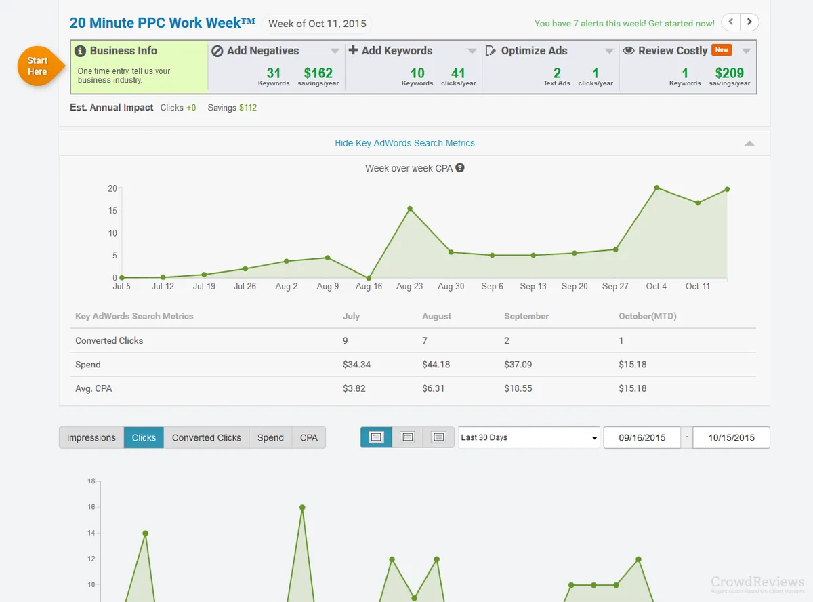Expand the Add Negatives dropdown arrow
Viewport: 813px width, 602px height.
[x=335, y=52]
